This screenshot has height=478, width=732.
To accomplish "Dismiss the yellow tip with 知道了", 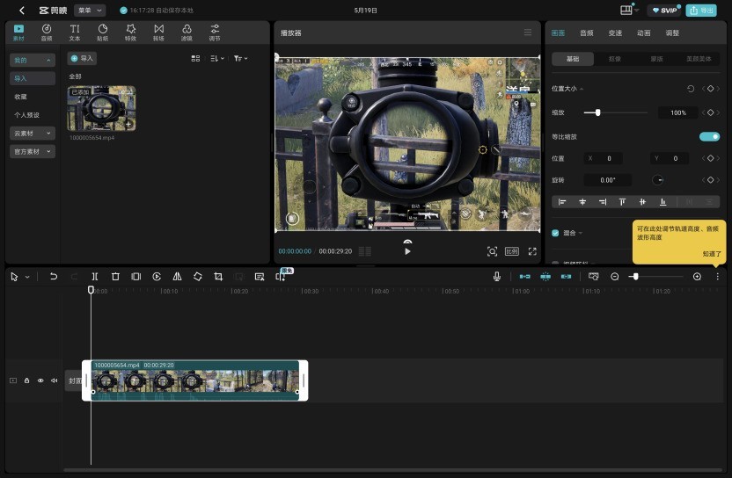I will pyautogui.click(x=712, y=254).
